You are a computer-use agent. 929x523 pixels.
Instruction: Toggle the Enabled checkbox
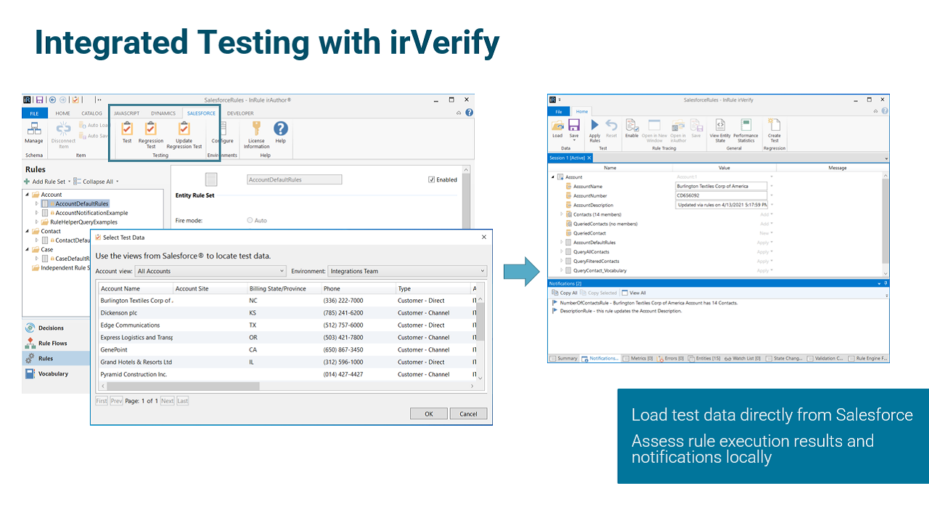(x=432, y=179)
